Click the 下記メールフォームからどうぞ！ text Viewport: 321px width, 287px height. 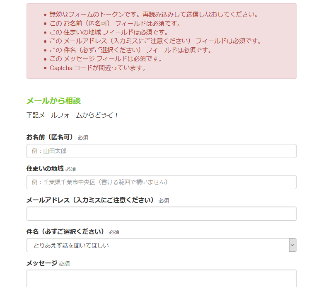72,115
